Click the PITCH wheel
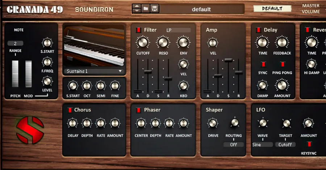The image size is (326, 170). (15, 74)
